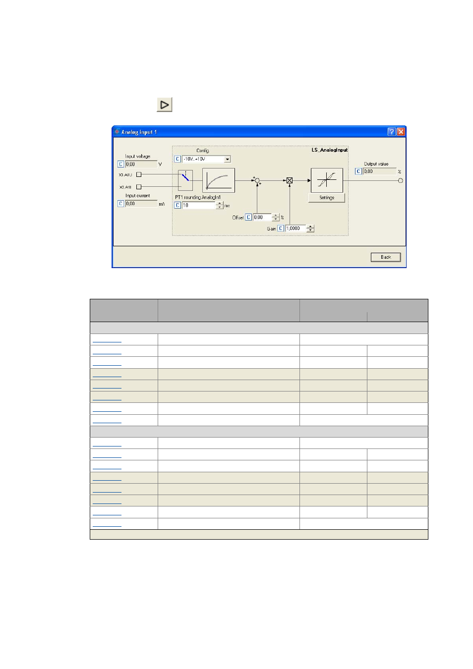Screen dimensions: 473x669
Task: Click the offset summation node symbol
Action: [257, 180]
